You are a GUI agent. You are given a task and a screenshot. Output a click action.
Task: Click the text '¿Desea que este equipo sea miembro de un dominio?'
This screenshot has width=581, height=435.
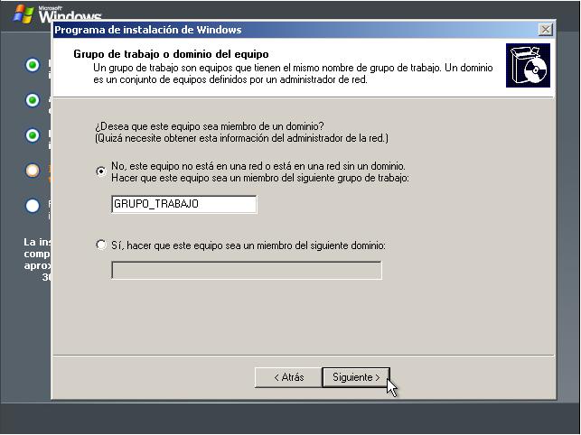(210, 126)
